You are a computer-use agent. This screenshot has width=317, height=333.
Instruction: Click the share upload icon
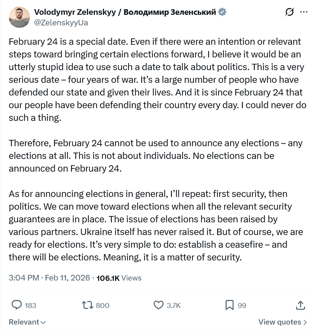(300, 305)
